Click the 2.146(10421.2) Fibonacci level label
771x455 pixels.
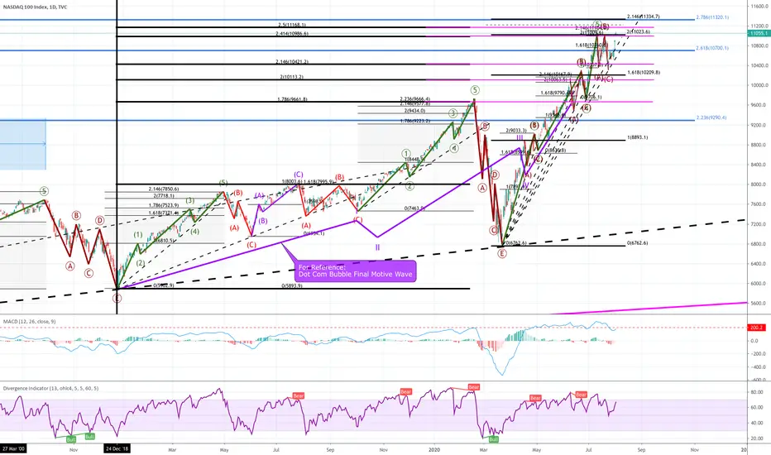(x=291, y=62)
